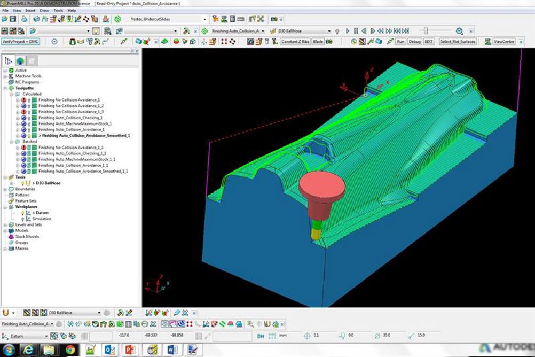The image size is (535, 357).
Task: Click the Debug button
Action: coord(414,42)
